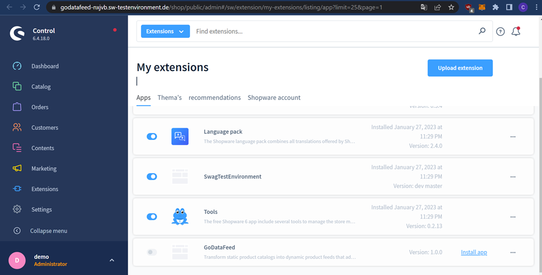Open Settings gear icon in sidebar
542x275 pixels.
(17, 209)
